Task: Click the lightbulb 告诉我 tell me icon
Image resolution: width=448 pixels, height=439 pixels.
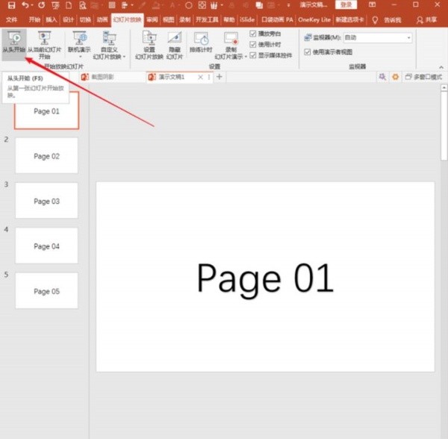Action: pos(375,19)
